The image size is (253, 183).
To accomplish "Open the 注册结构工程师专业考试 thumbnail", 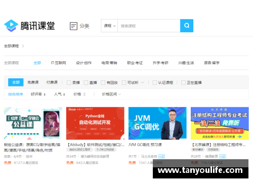I will pos(220,123).
